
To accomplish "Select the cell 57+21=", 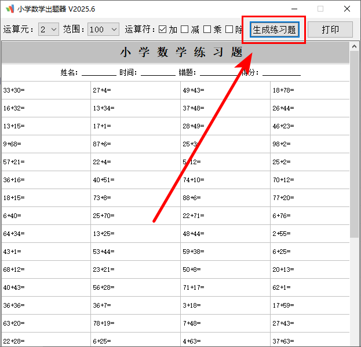I will (x=46, y=162).
